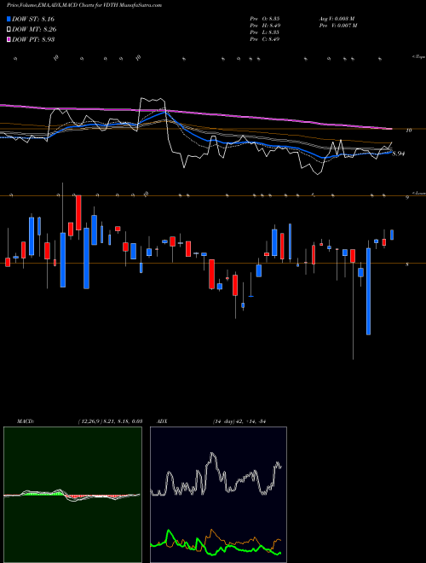The height and width of the screenshot is (563, 426).
Task: Click the white DOW MT legend swatch
Action: coord(9,30)
